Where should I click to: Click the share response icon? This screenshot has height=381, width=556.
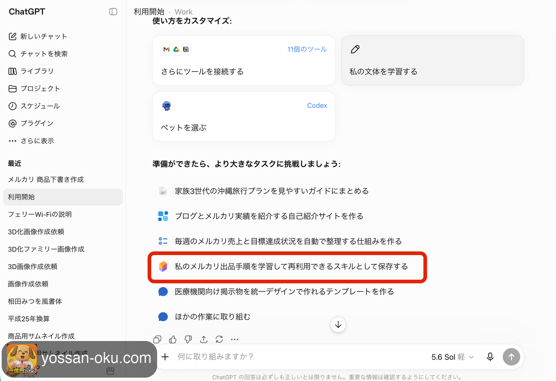click(x=204, y=339)
